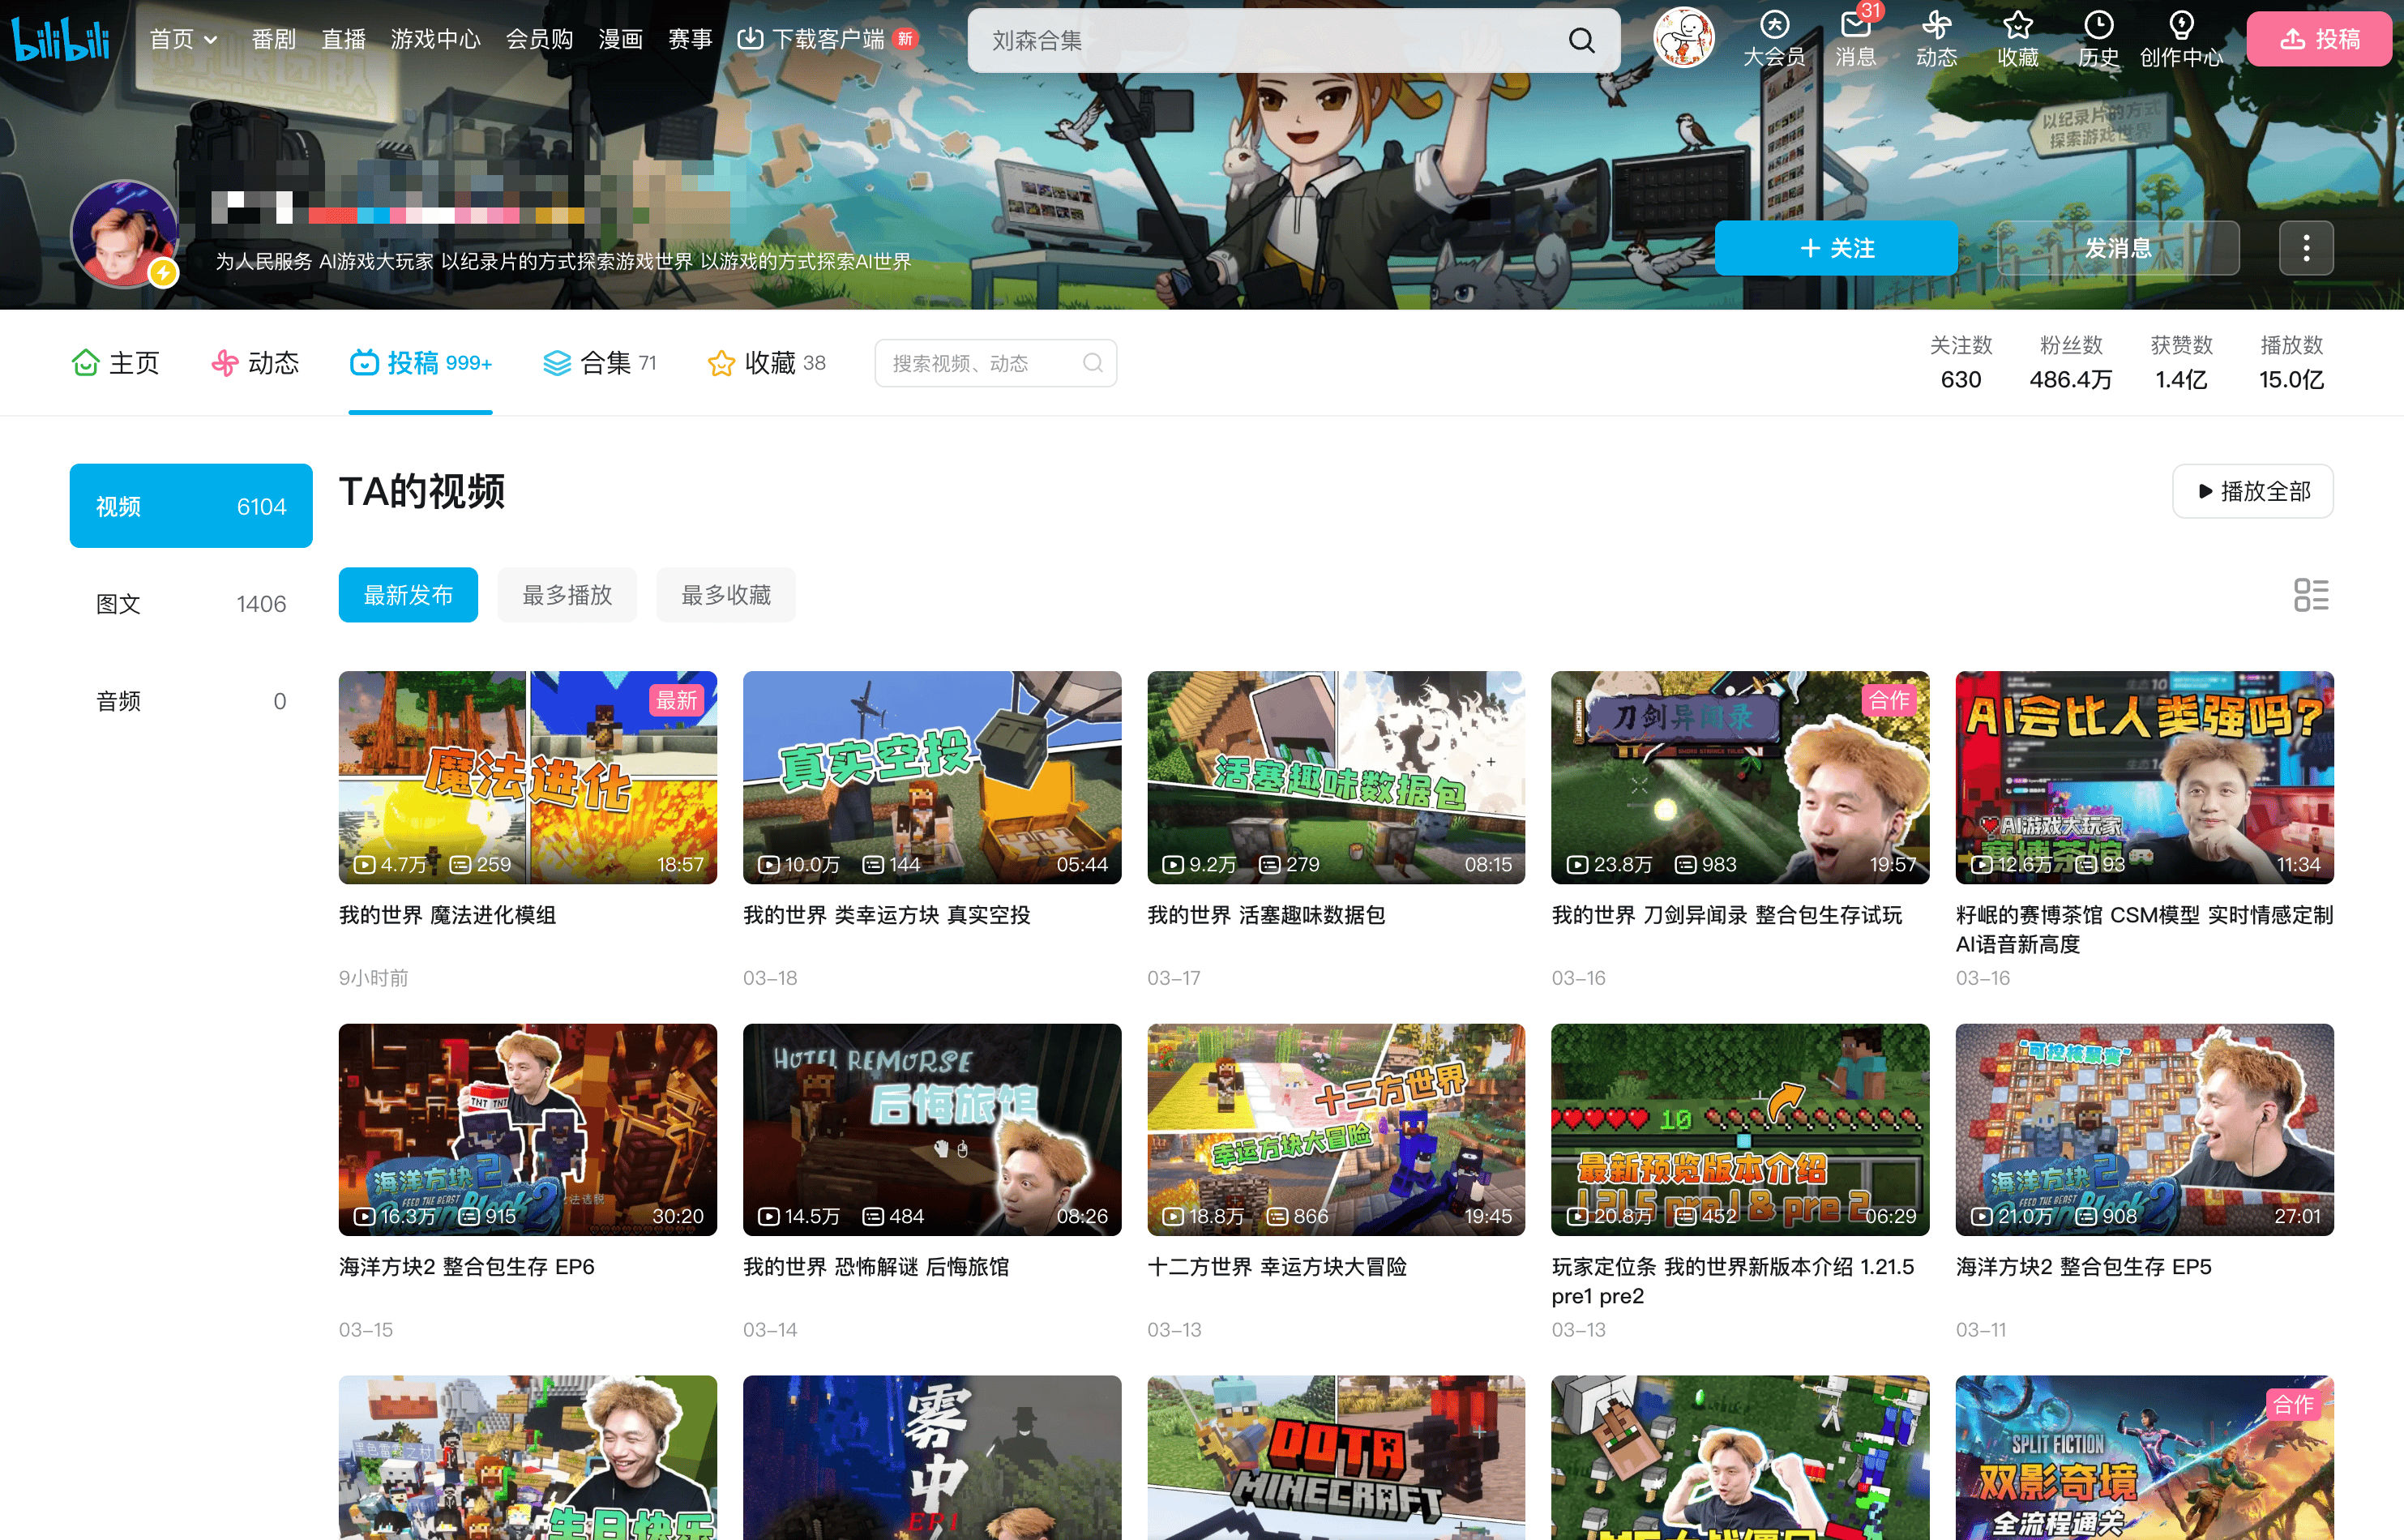This screenshot has height=1540, width=2404.
Task: Sort videos by 最多收藏
Action: tap(725, 595)
